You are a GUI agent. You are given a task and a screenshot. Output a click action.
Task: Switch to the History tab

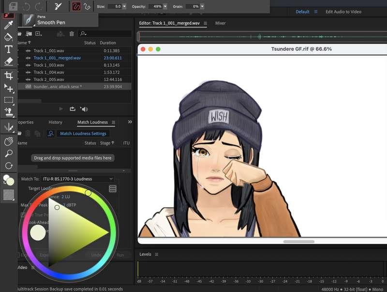(x=55, y=122)
